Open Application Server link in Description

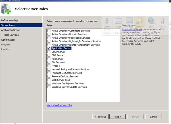(132, 30)
